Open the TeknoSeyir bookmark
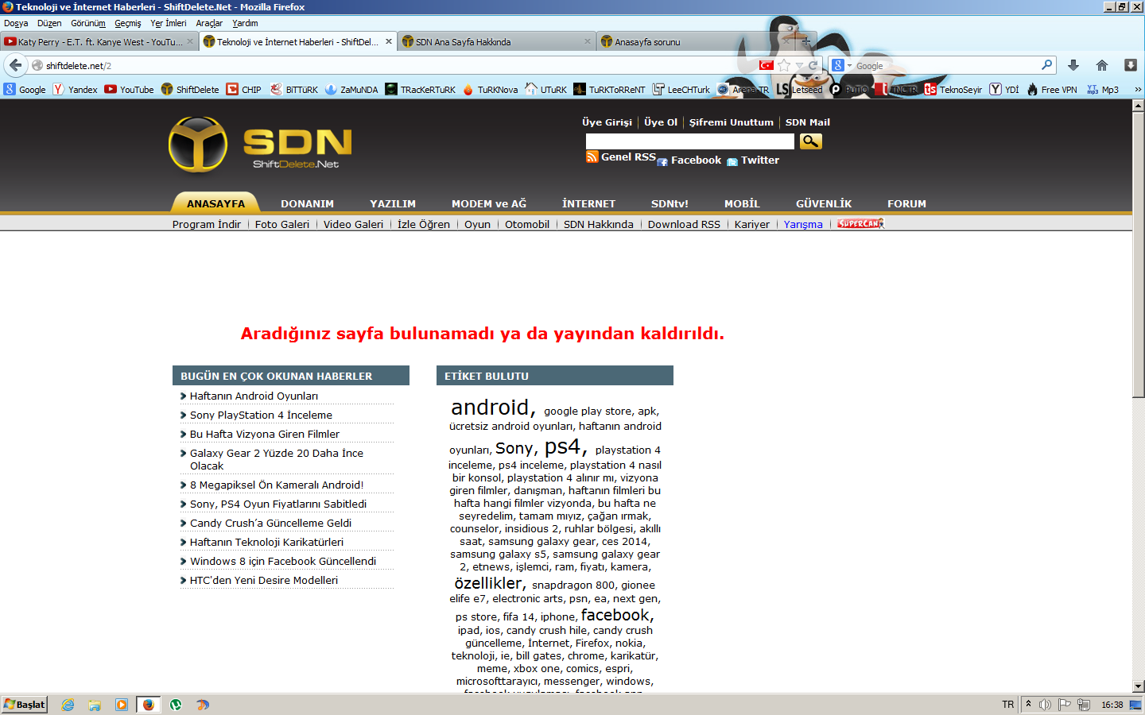The image size is (1145, 715). [953, 90]
